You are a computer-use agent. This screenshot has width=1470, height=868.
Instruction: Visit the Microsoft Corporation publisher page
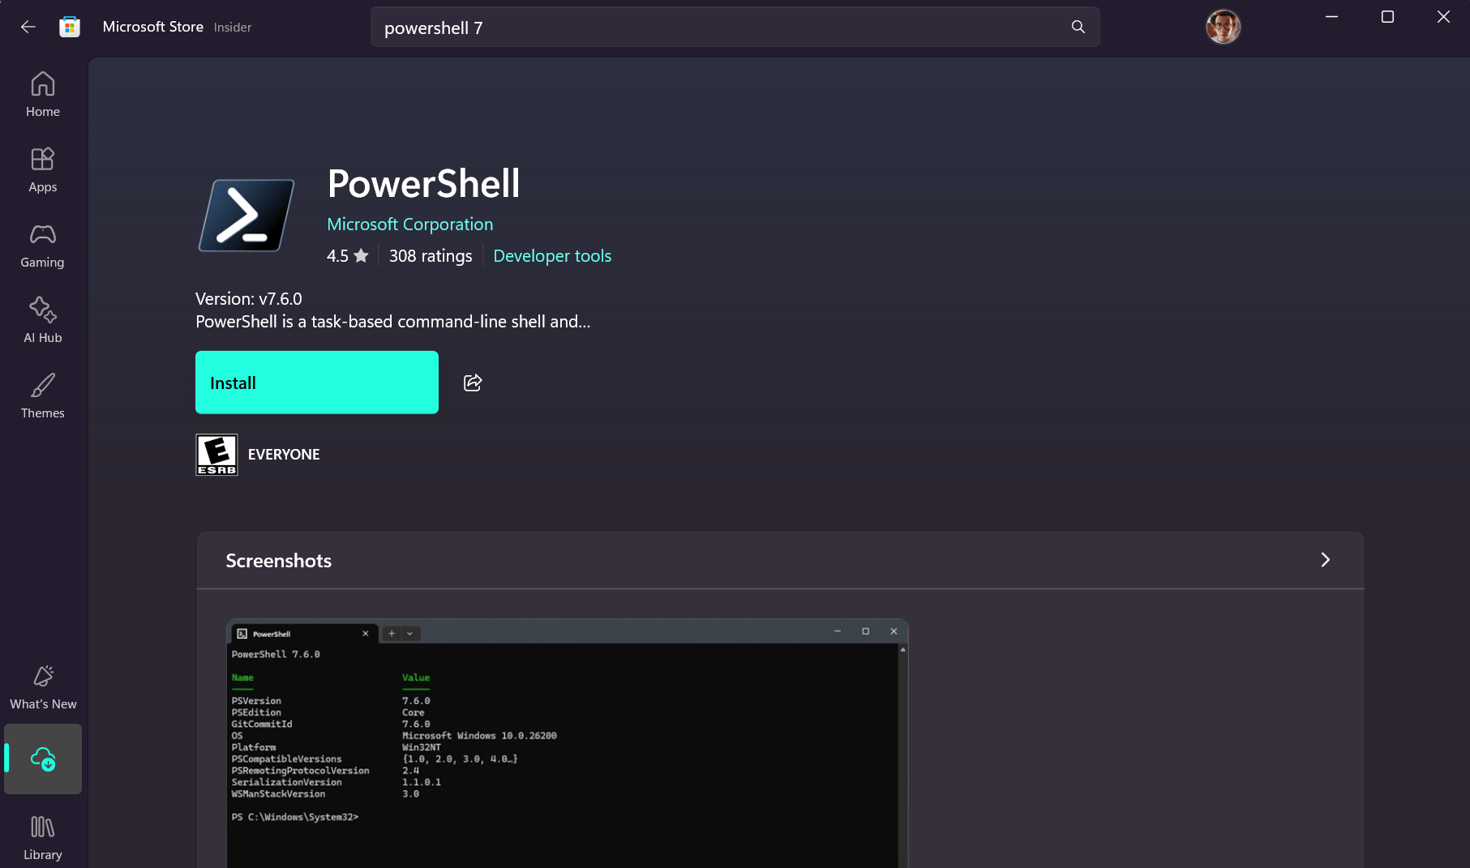coord(409,224)
